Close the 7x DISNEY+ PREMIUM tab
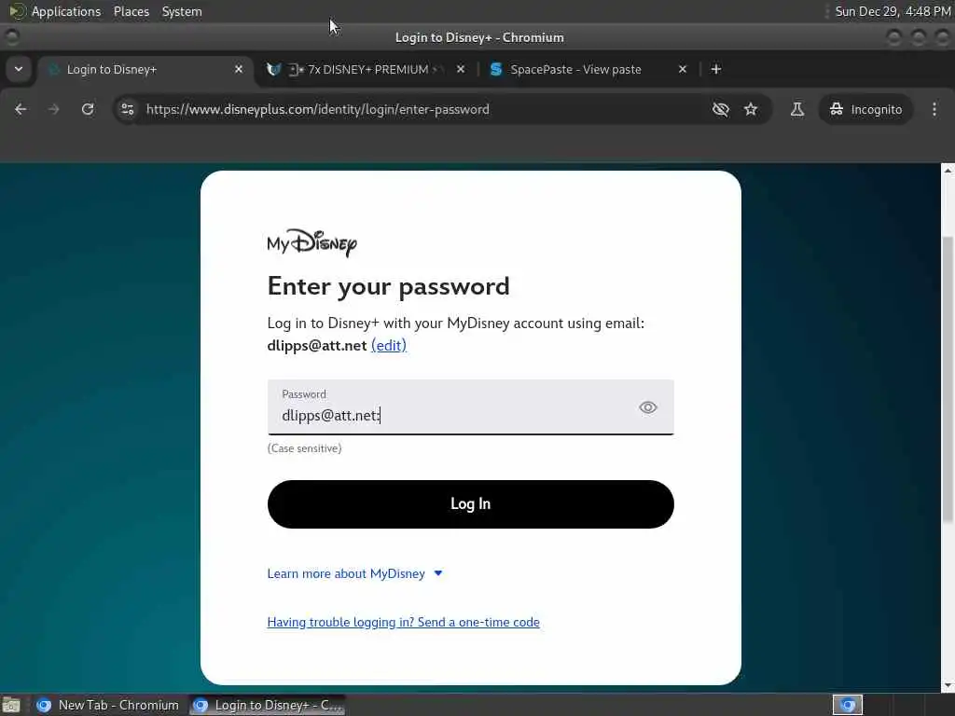Screen dimensions: 955x716 point(461,69)
